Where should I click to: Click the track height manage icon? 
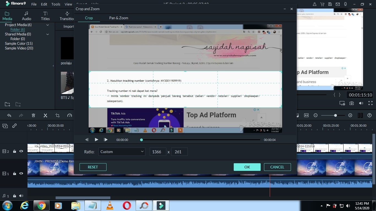tap(360, 115)
